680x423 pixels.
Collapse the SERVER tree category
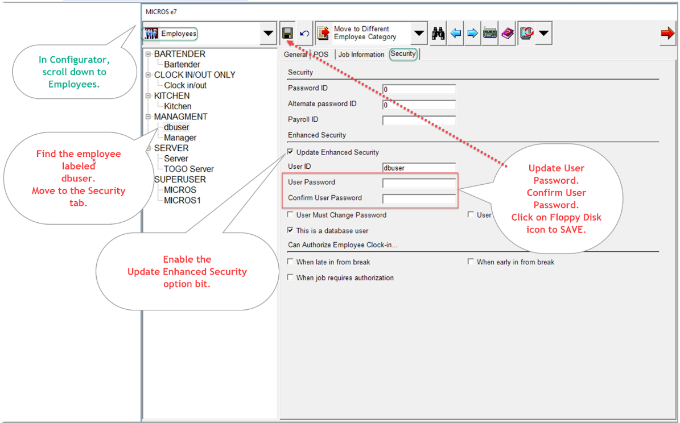click(148, 148)
